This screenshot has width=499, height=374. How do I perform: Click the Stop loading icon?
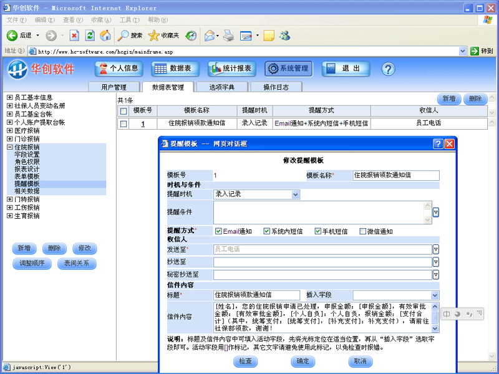74,36
